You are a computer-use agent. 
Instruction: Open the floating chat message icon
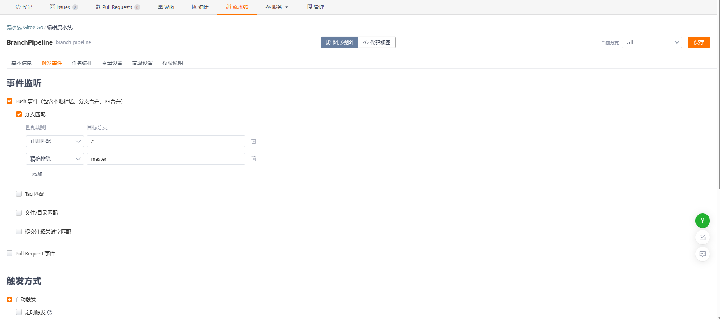[702, 254]
